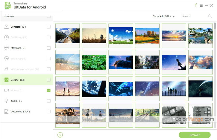Expand the Show All (382) dropdown
Viewport: 217px width, 140px height.
pos(164,16)
